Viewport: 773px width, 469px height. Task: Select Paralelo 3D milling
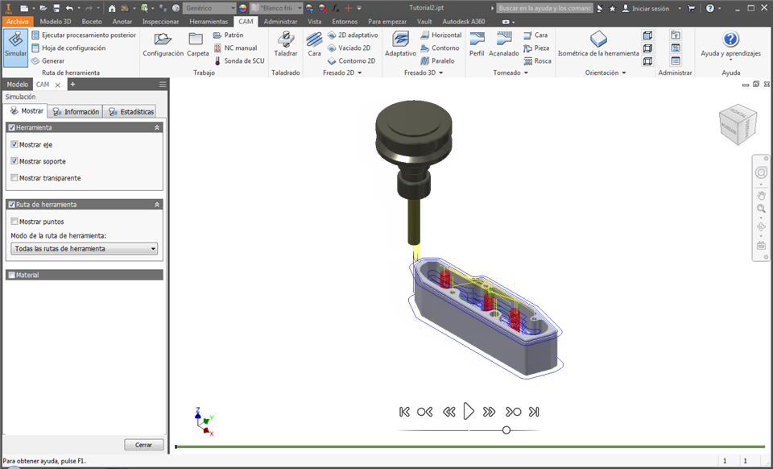point(437,60)
